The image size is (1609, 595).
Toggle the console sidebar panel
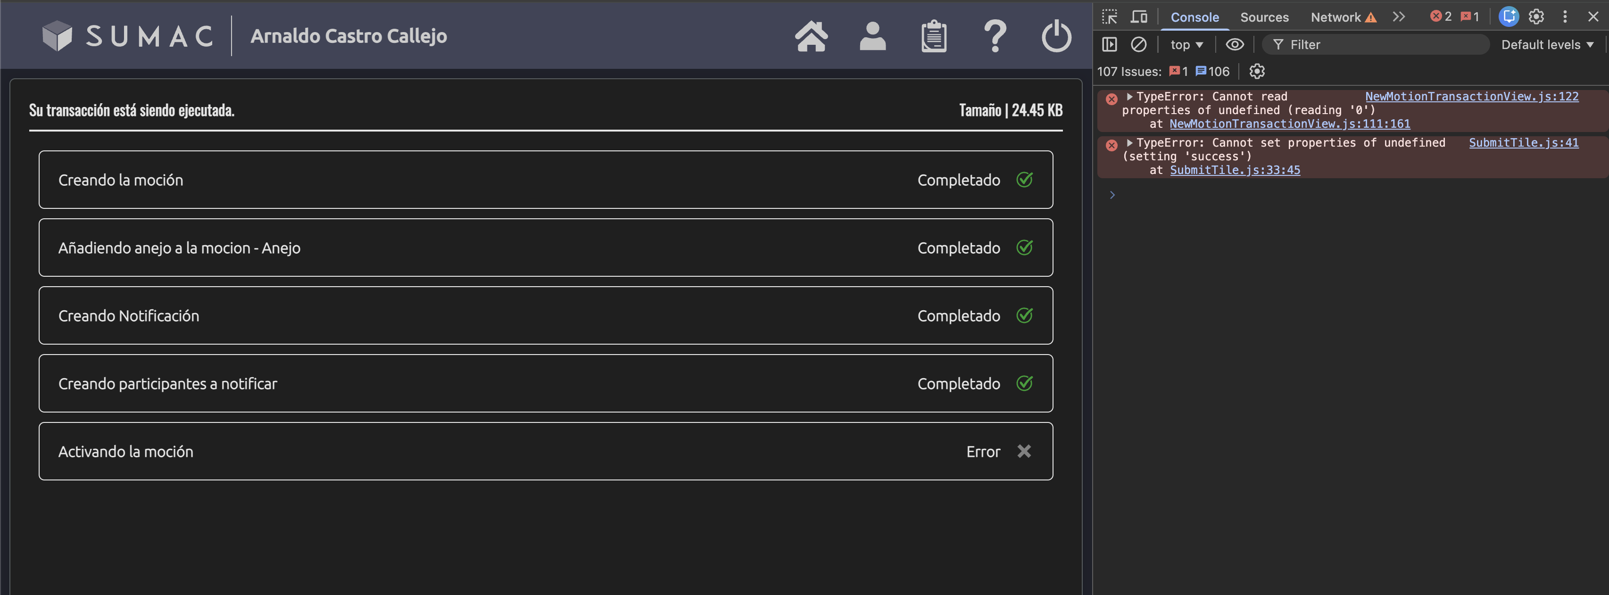[x=1109, y=44]
